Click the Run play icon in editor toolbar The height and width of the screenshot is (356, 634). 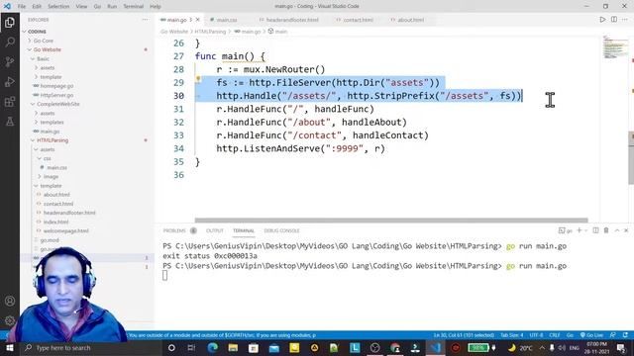[602, 20]
